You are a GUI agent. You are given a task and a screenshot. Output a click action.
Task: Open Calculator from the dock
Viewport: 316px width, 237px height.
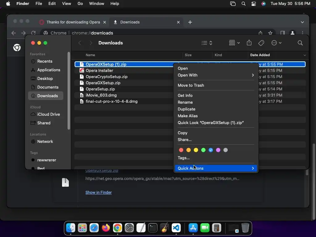tap(216, 228)
